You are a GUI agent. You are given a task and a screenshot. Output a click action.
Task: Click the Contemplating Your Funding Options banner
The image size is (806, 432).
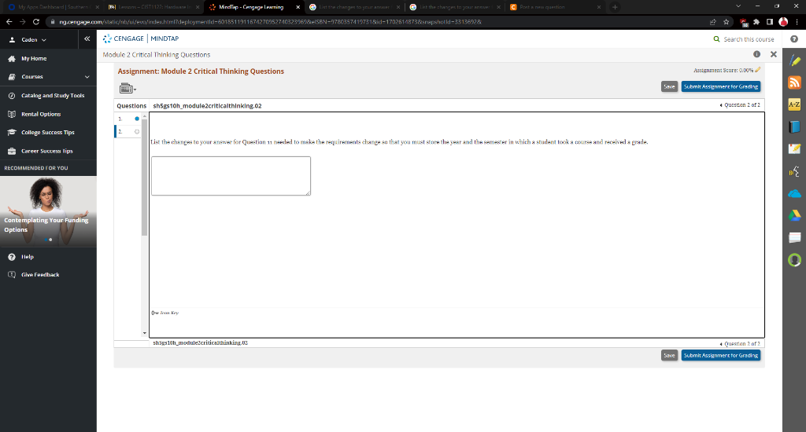point(48,211)
